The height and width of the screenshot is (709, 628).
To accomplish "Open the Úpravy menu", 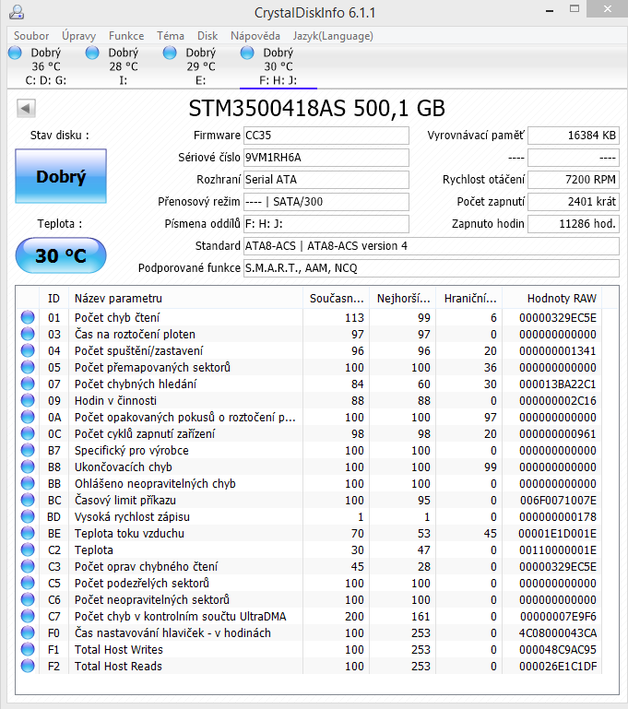I will click(x=78, y=36).
